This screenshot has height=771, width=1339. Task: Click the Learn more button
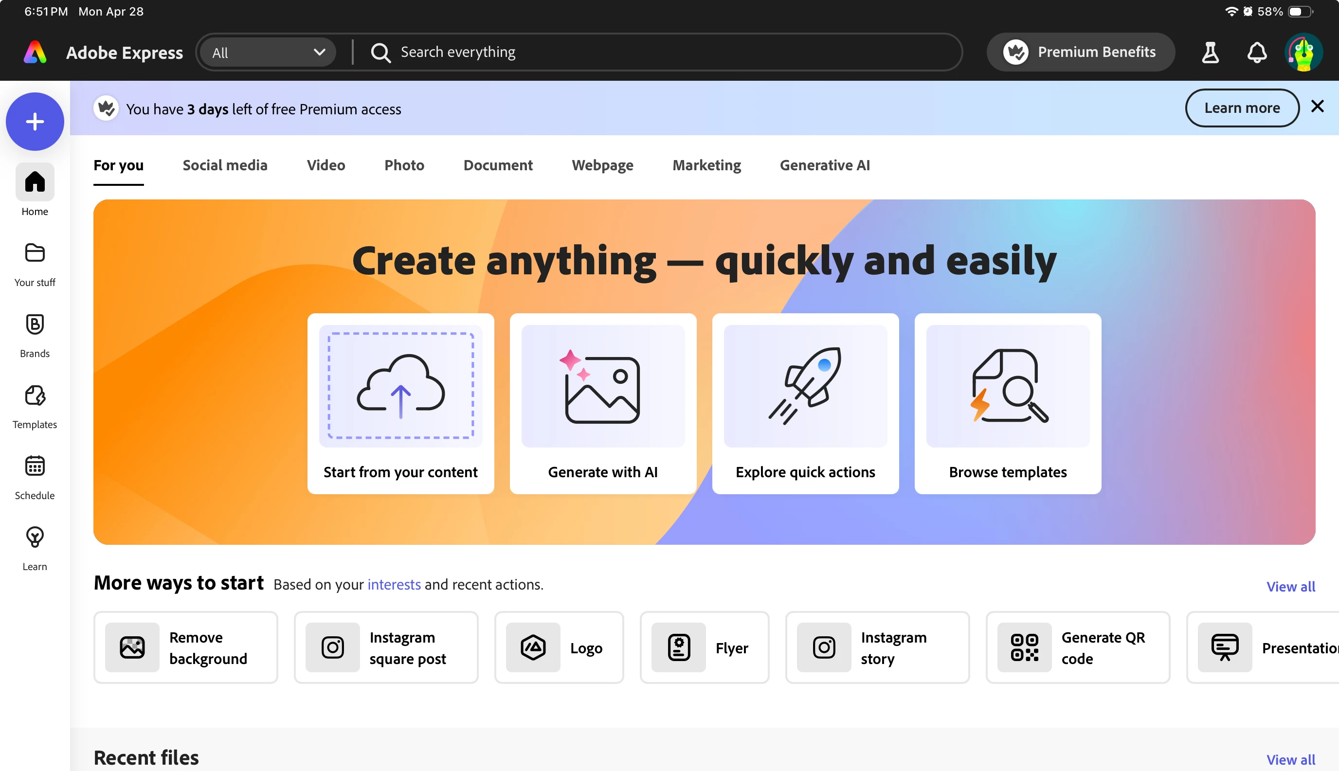tap(1241, 108)
